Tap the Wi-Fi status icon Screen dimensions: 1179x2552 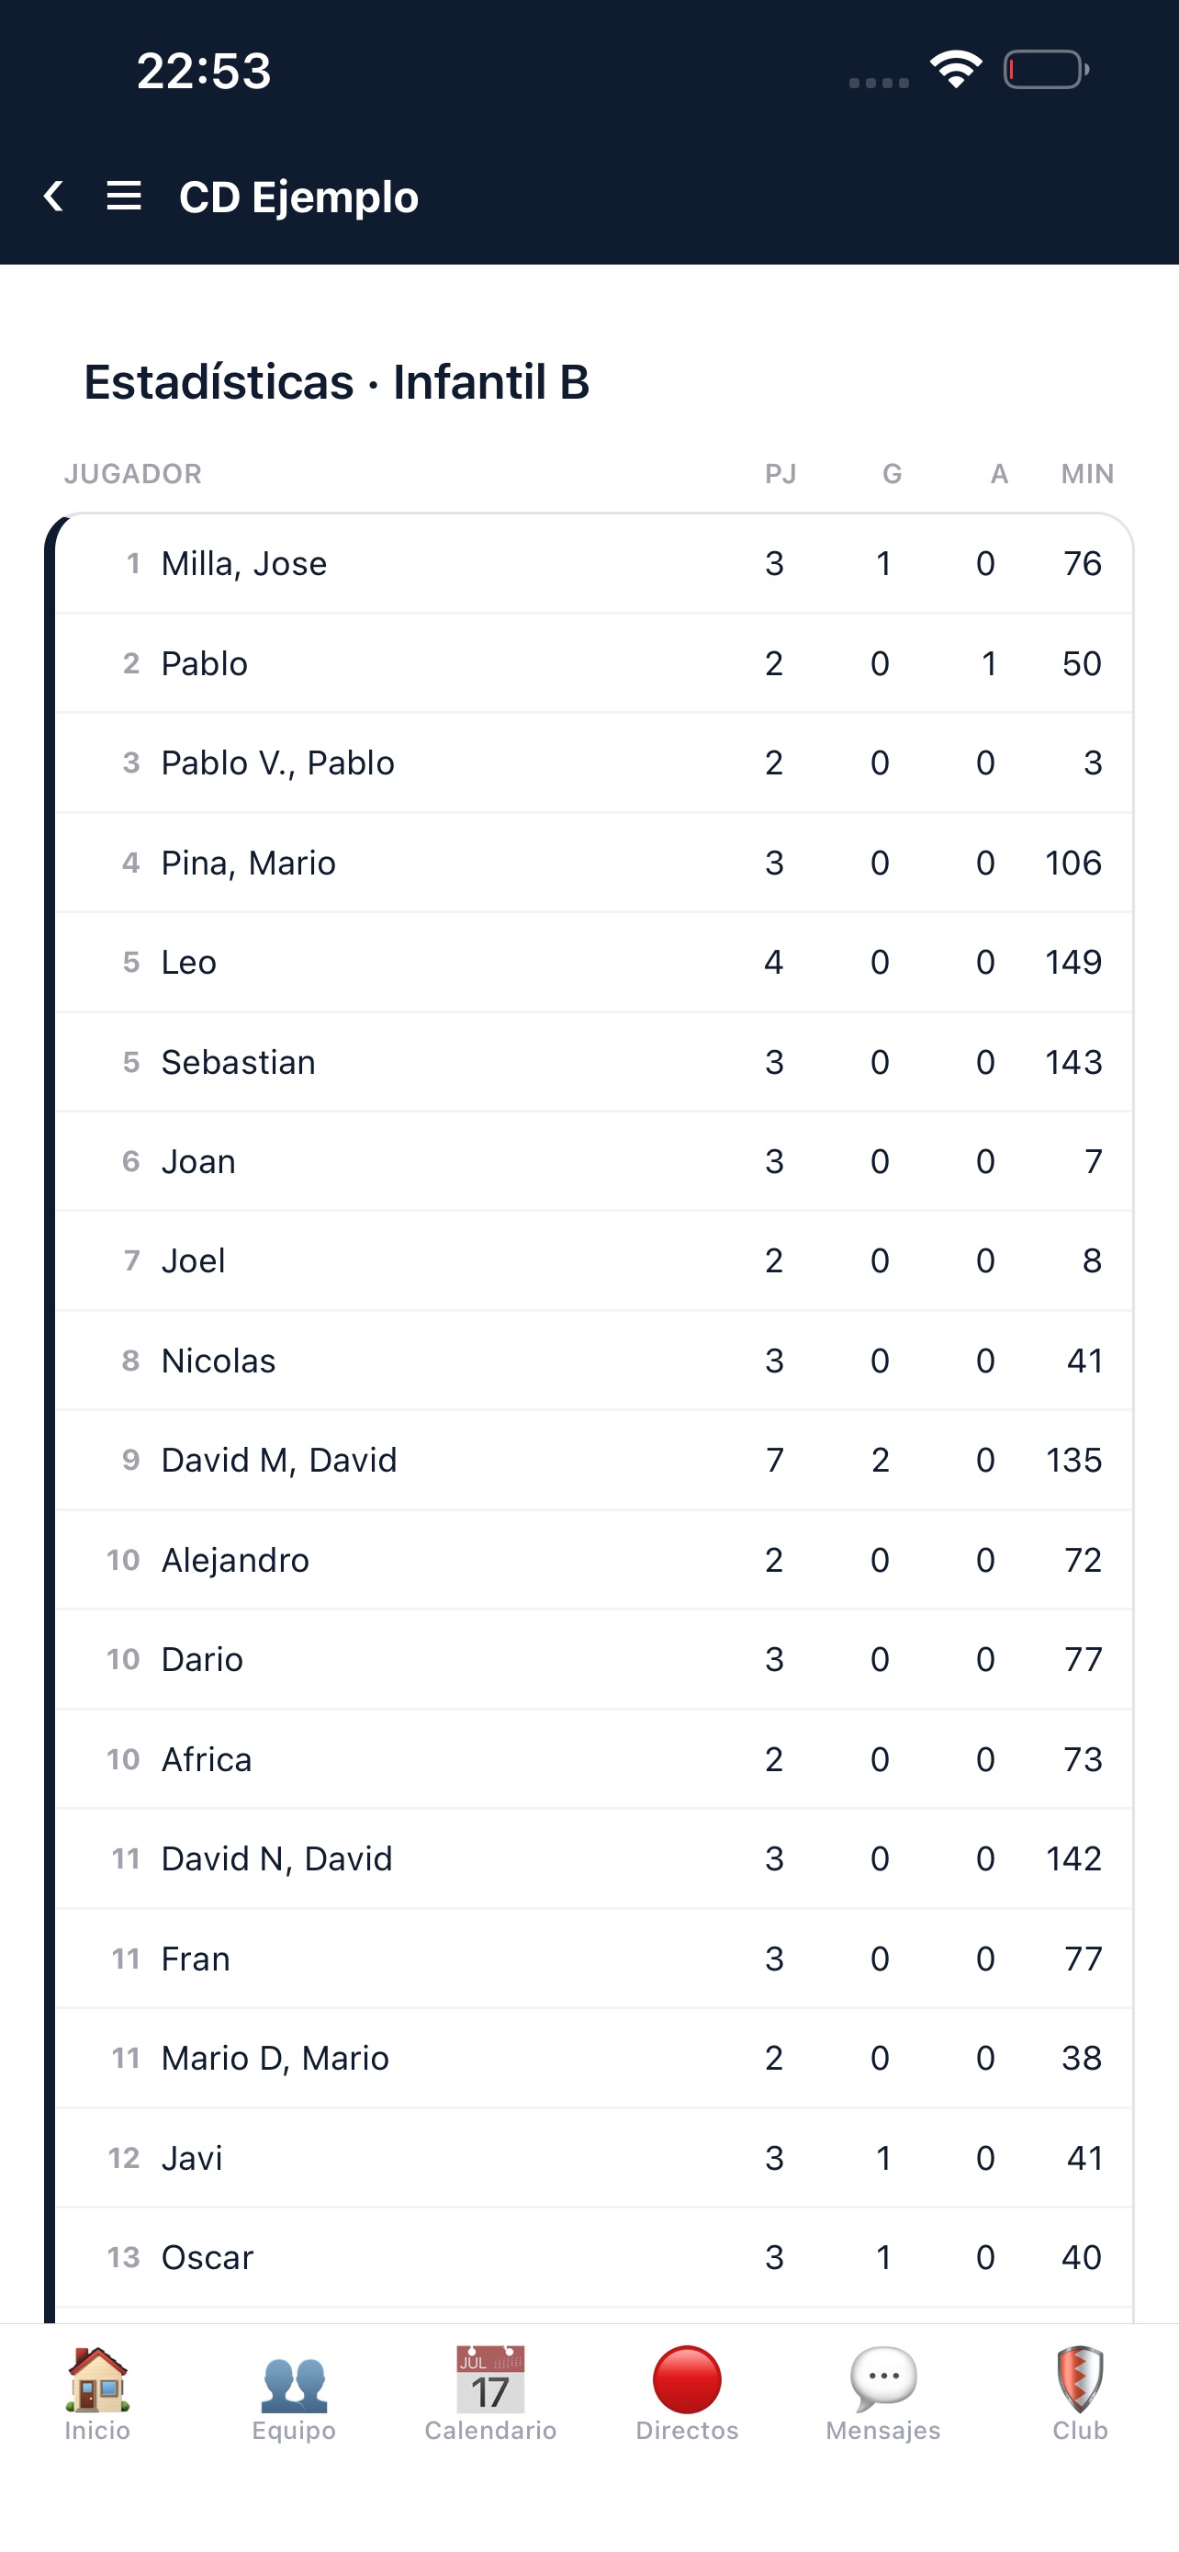[x=955, y=69]
